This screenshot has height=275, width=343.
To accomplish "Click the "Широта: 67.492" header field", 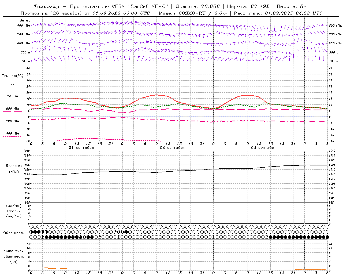I will tap(248, 6).
